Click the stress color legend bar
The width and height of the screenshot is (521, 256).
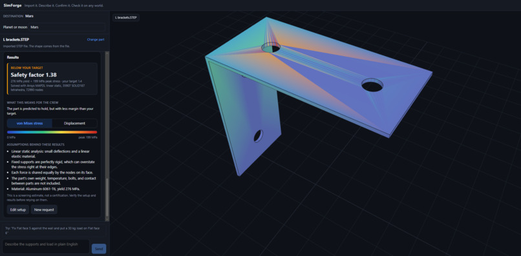click(52, 132)
